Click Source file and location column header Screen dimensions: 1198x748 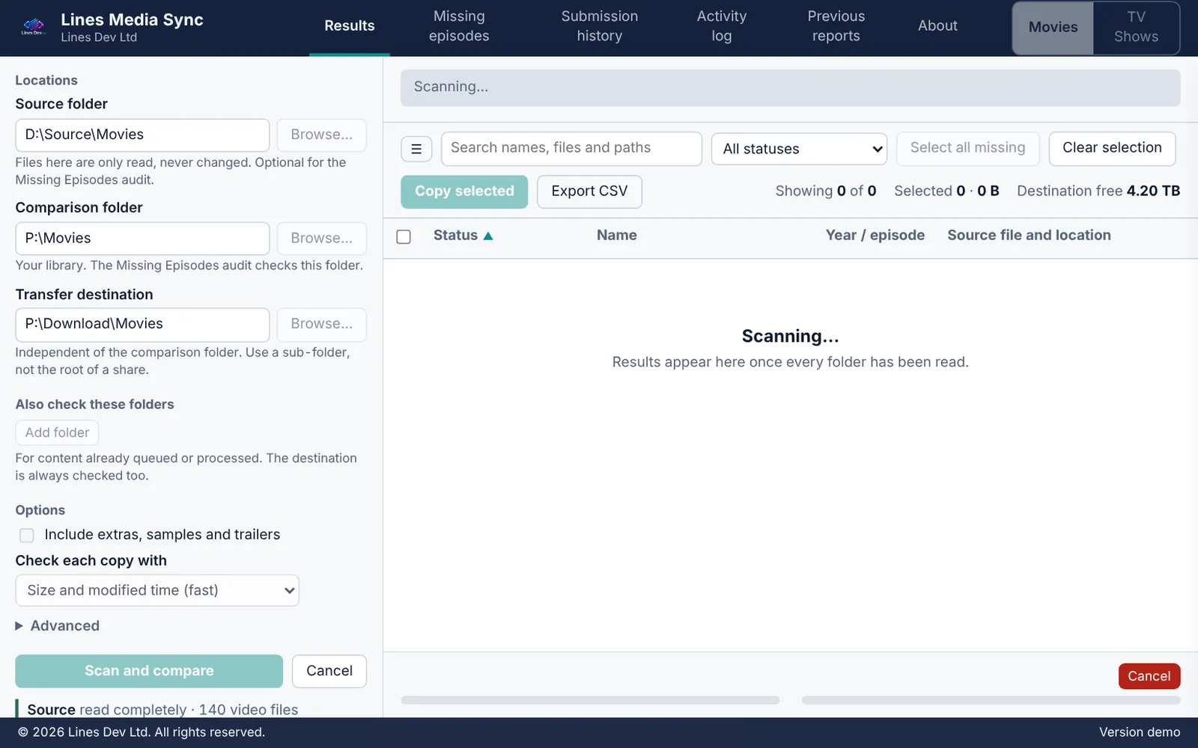(x=1029, y=236)
